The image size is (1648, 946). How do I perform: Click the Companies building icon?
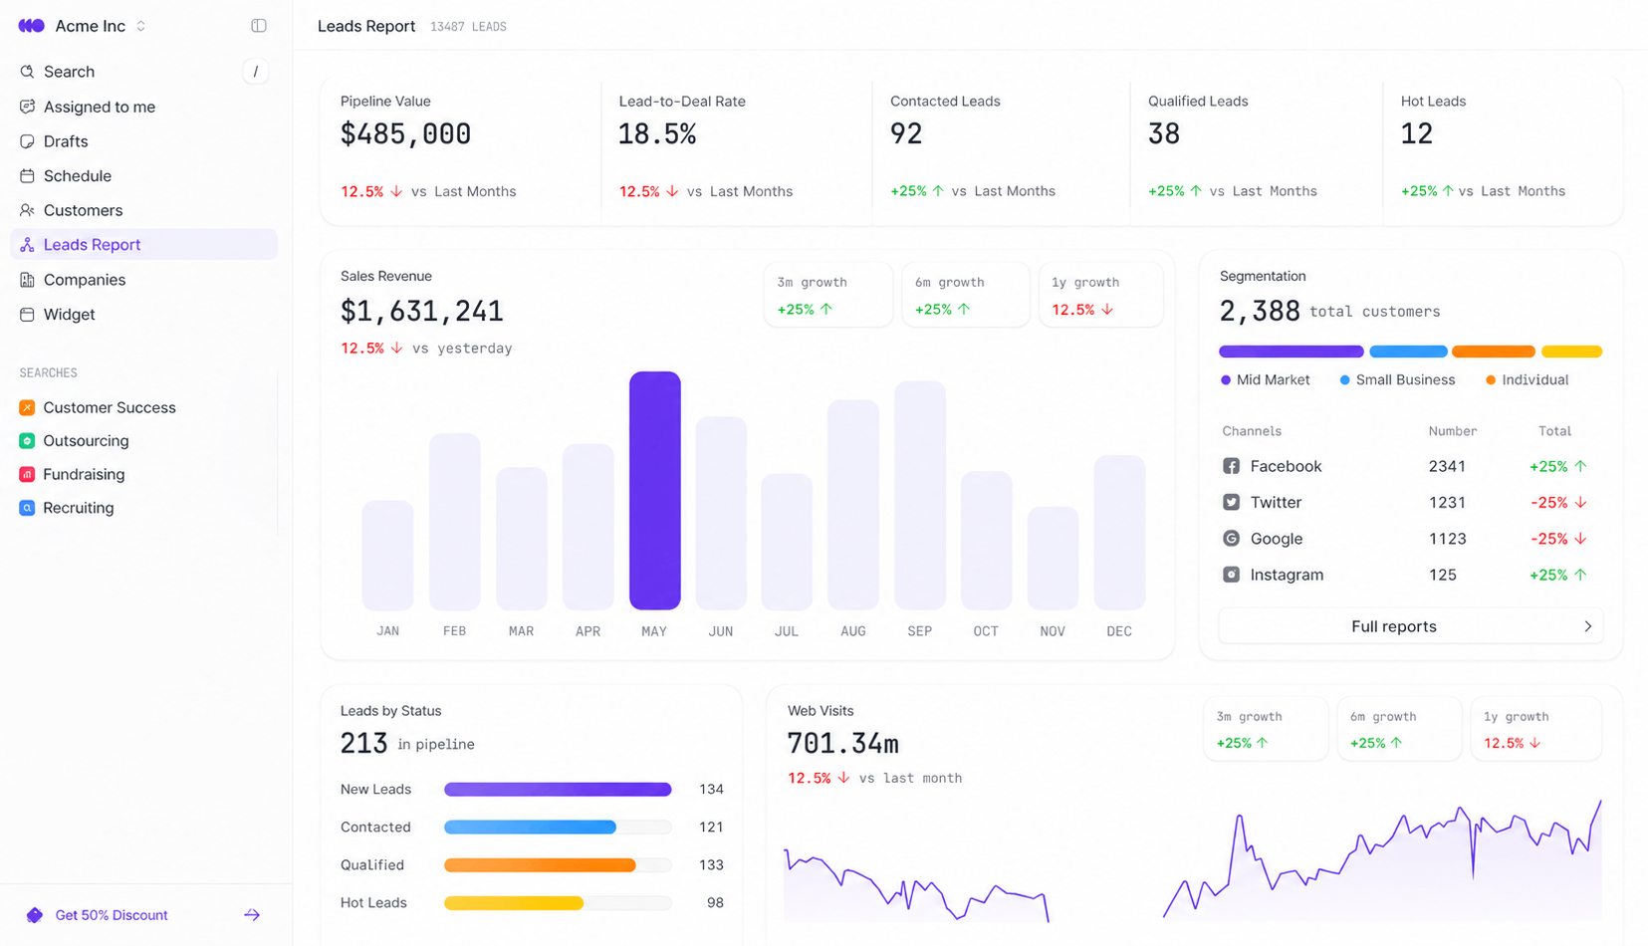coord(27,280)
